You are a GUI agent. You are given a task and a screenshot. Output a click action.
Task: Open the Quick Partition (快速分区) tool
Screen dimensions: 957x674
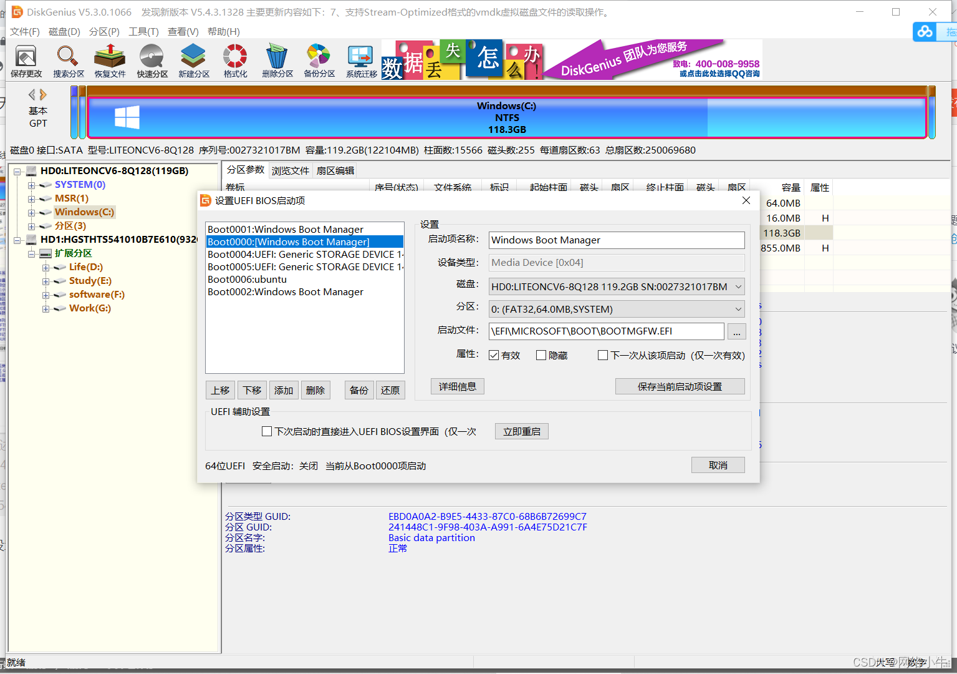[x=152, y=61]
